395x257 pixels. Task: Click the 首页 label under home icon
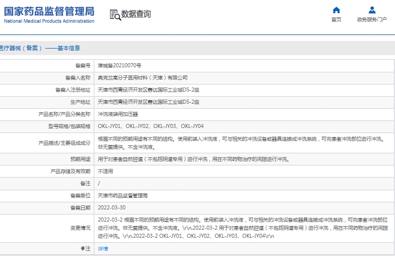(x=336, y=20)
